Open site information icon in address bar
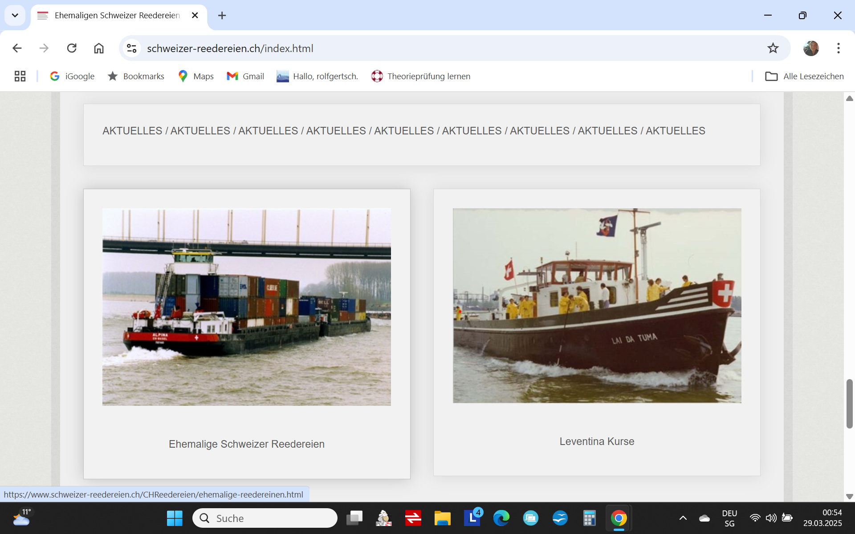This screenshot has height=534, width=855. point(131,48)
